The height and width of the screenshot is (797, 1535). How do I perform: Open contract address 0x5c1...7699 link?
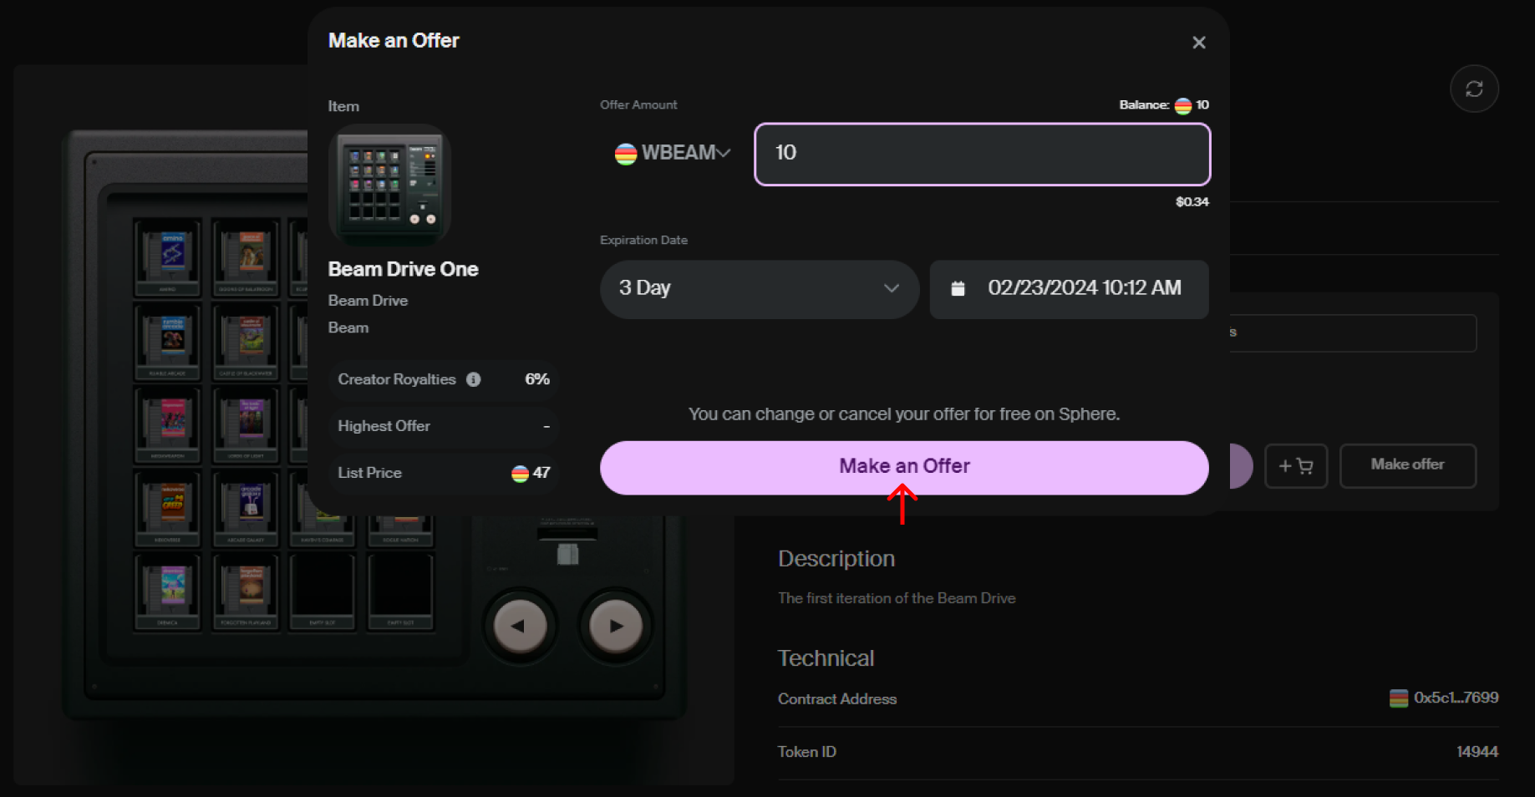(1456, 698)
